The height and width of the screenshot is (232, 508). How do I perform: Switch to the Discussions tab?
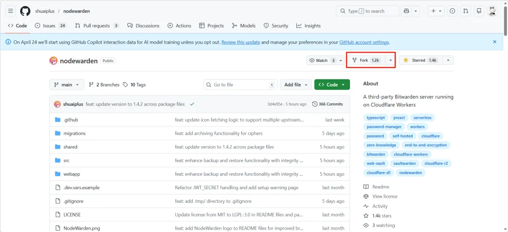point(143,25)
